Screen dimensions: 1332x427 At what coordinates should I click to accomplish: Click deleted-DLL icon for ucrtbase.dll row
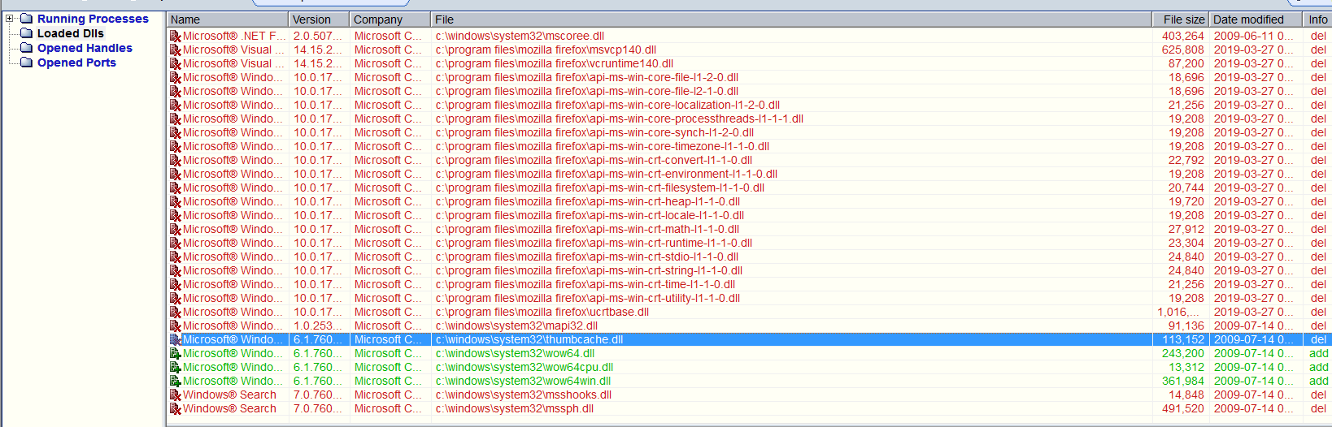[x=175, y=312]
